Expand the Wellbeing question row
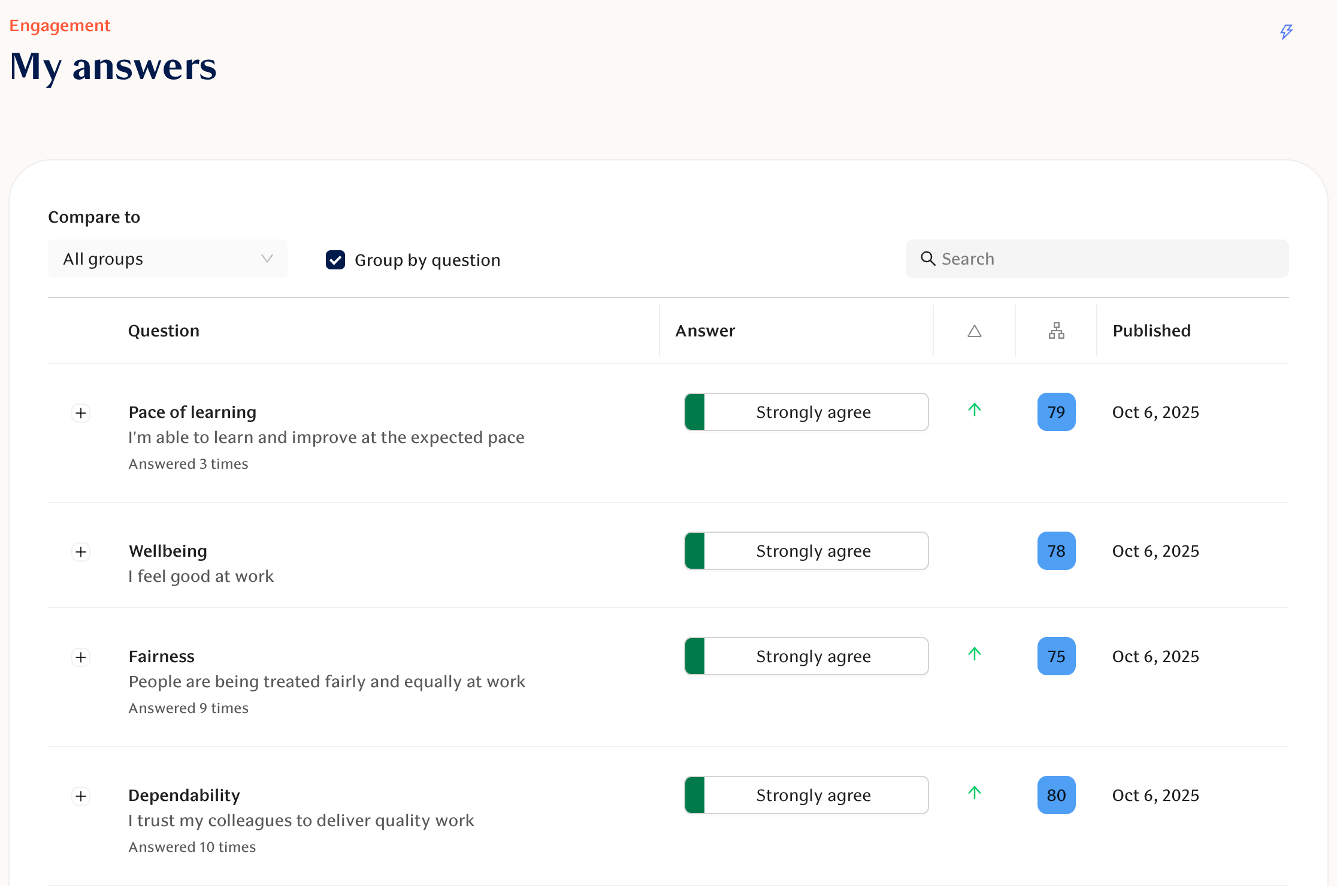 click(x=81, y=552)
